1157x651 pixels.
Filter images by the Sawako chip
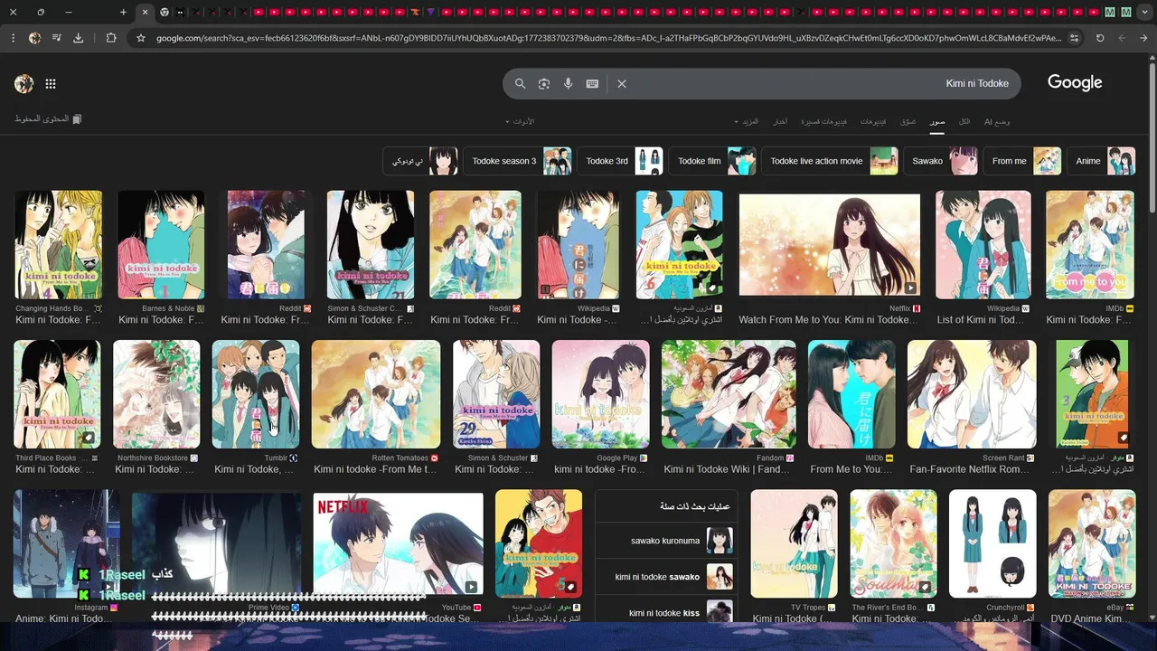click(940, 161)
